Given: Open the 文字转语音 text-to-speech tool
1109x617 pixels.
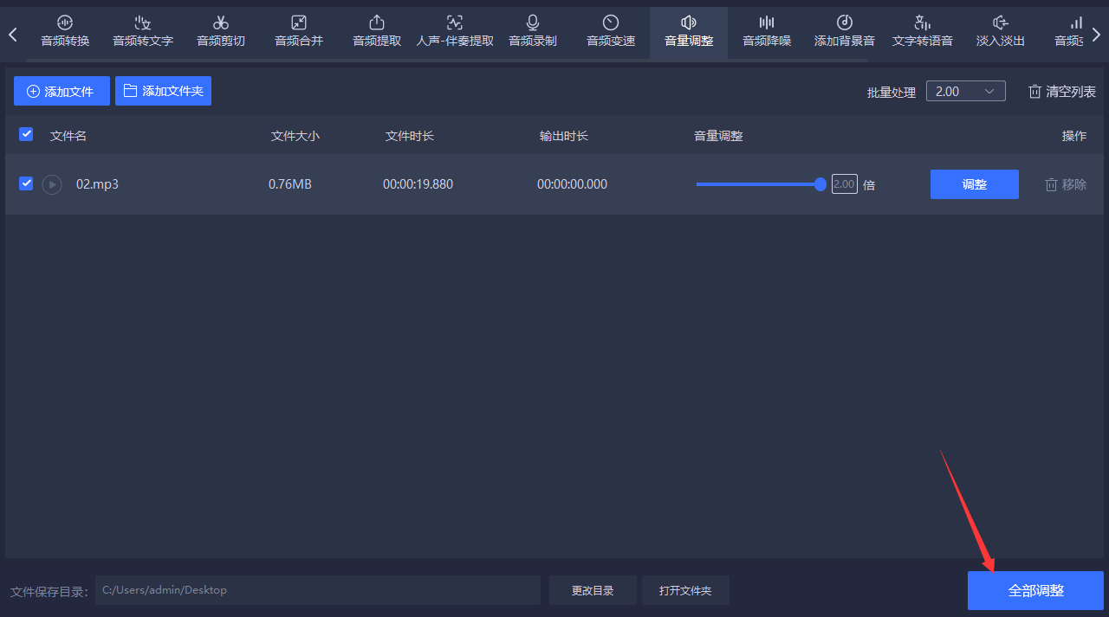Looking at the screenshot, I should pos(923,32).
